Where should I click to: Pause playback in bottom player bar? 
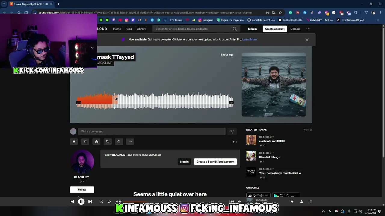point(81,202)
